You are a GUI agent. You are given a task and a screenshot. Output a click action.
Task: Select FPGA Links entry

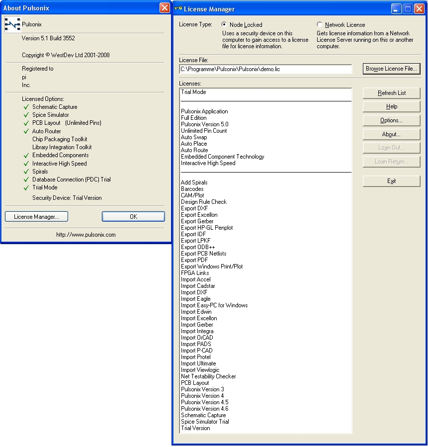click(x=195, y=273)
